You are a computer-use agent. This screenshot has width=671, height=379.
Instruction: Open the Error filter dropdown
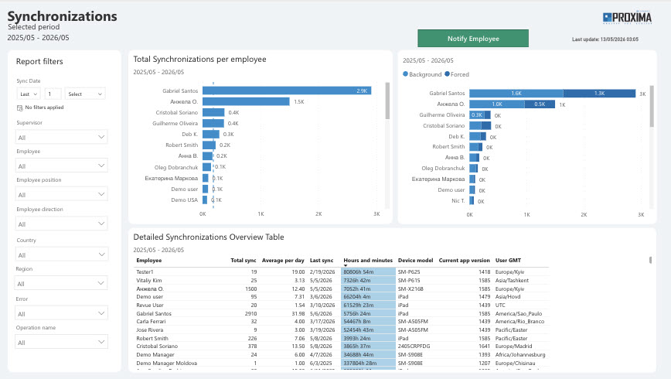(61, 313)
